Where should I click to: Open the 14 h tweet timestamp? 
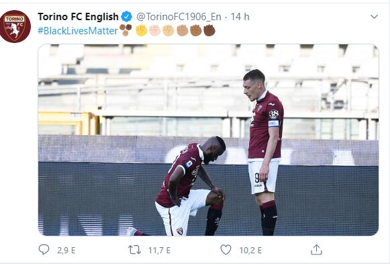(x=240, y=17)
